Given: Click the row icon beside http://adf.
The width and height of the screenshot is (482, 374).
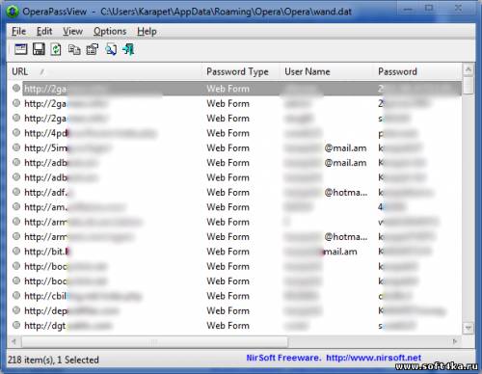Looking at the screenshot, I should 16,192.
